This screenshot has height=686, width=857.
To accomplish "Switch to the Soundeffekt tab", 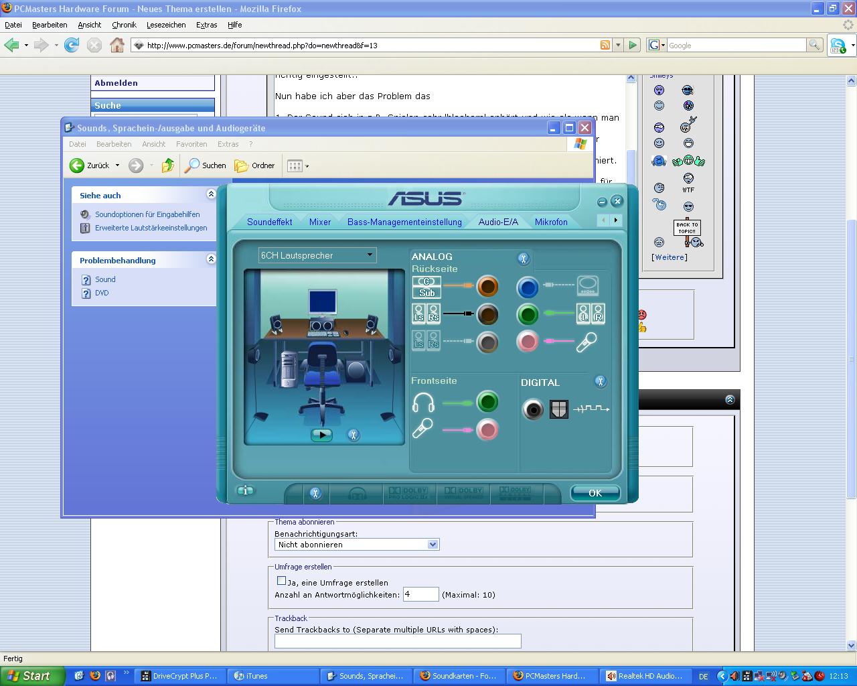I will pos(269,222).
